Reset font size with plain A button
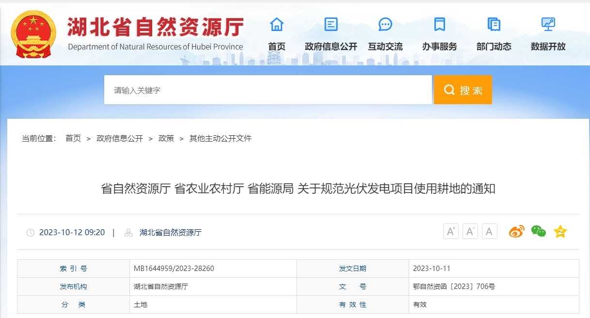The image size is (590, 318). [x=489, y=232]
